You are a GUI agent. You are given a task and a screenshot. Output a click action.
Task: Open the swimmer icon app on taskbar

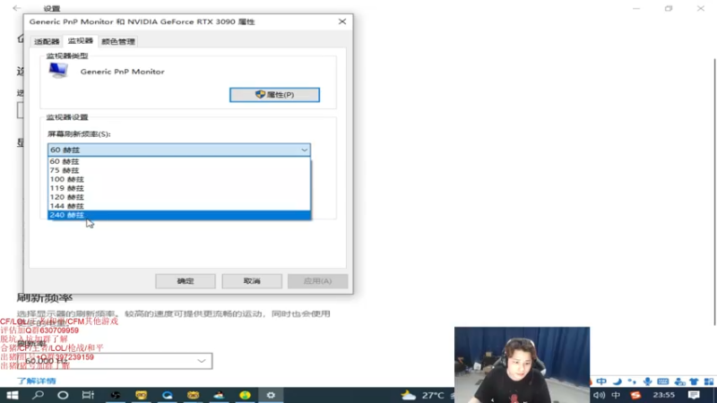219,395
